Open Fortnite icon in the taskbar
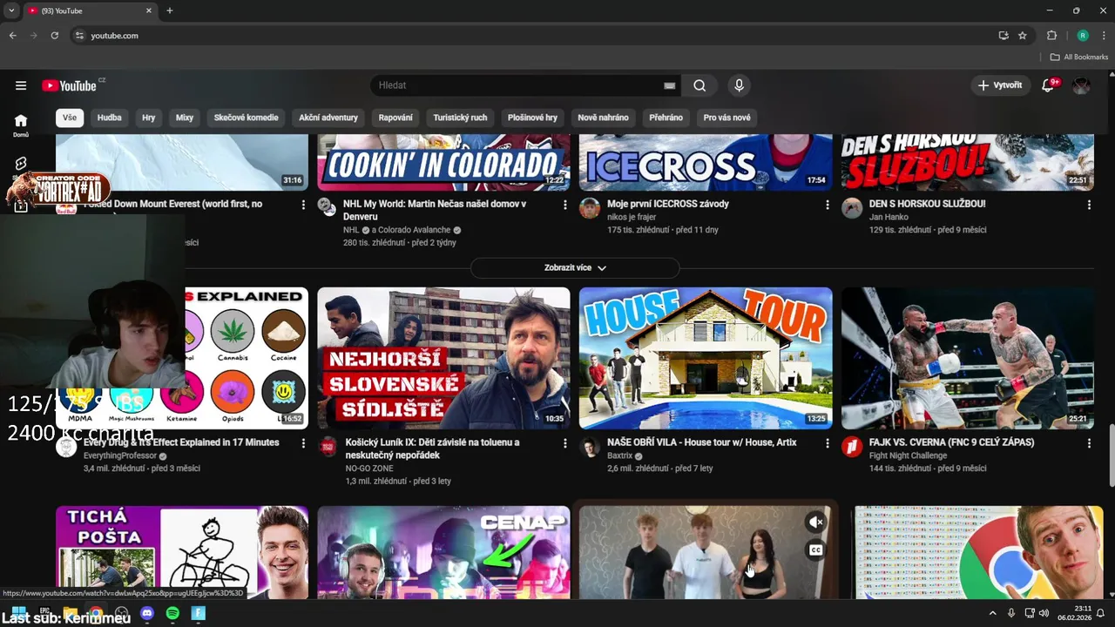This screenshot has height=627, width=1115. pyautogui.click(x=199, y=614)
